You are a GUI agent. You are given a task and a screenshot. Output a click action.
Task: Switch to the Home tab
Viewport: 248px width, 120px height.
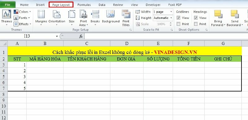point(24,5)
